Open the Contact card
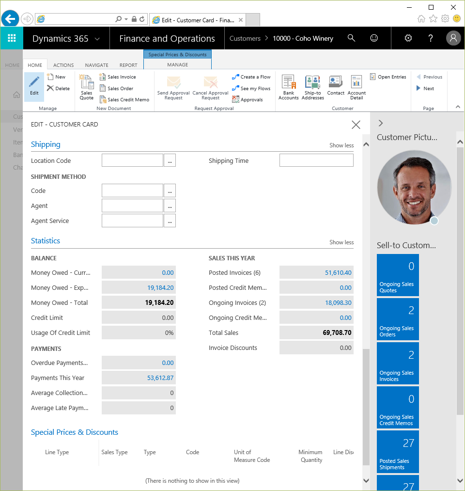 336,85
